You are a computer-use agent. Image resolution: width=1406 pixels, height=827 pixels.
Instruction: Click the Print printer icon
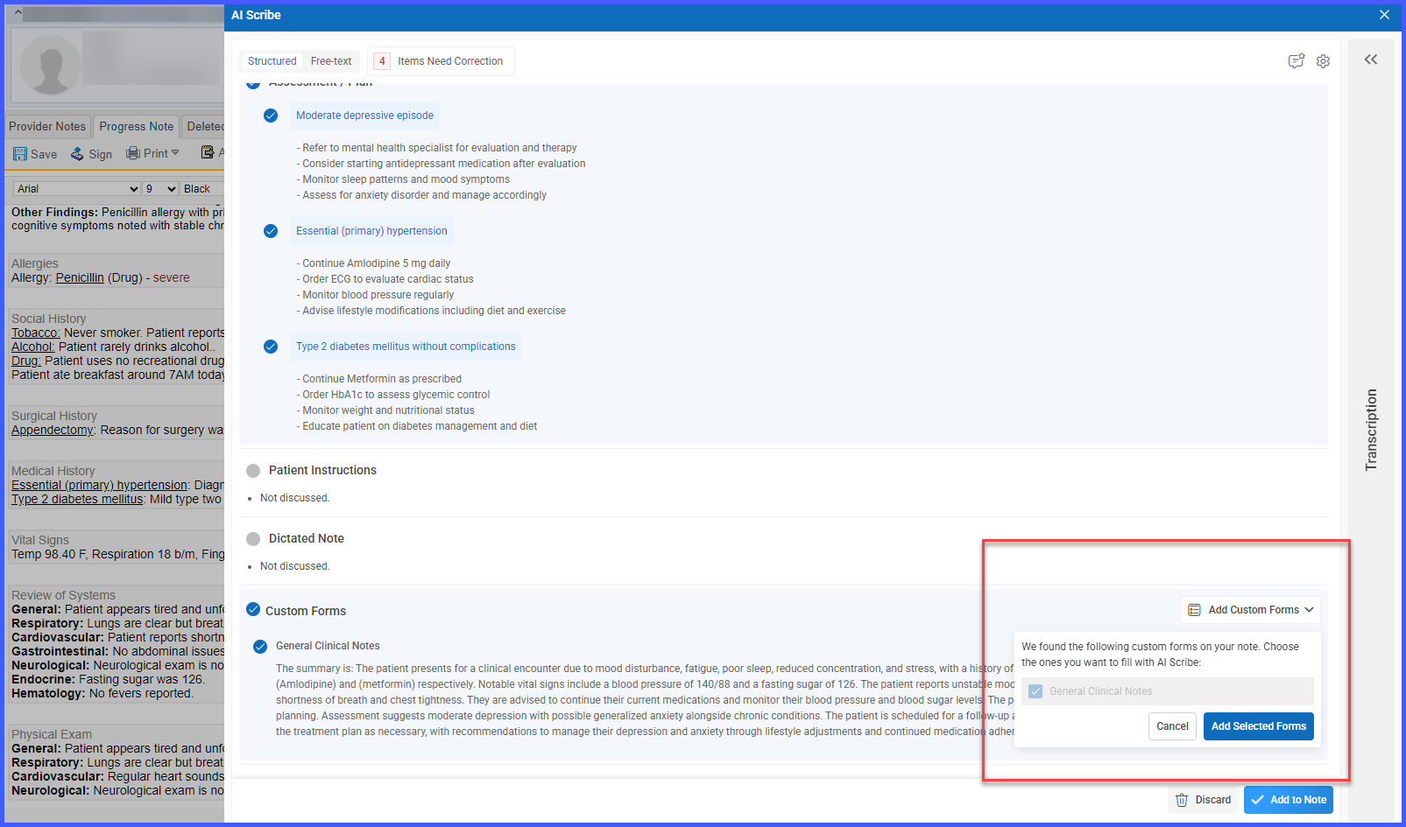[133, 153]
